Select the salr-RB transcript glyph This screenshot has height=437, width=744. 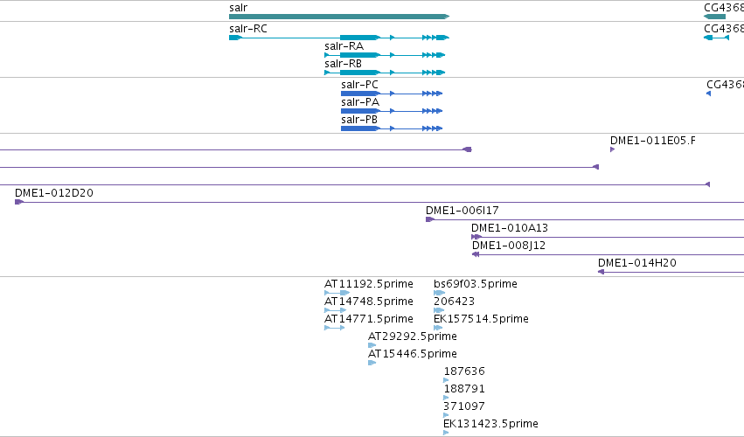385,73
